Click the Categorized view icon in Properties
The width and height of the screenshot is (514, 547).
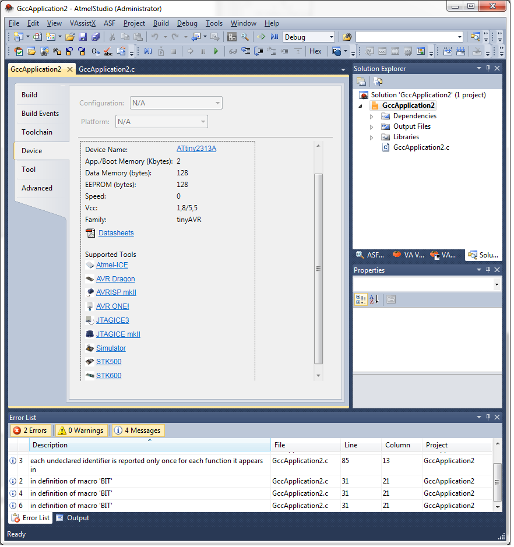[x=361, y=299]
